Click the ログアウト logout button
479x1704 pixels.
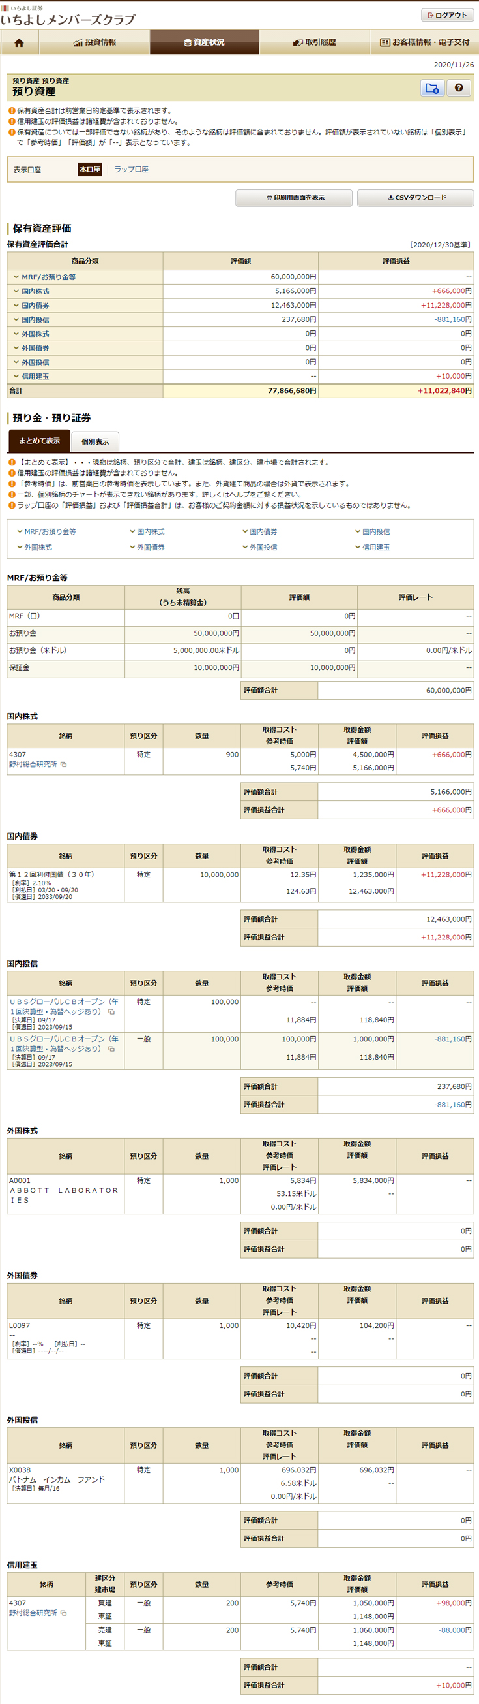[447, 15]
